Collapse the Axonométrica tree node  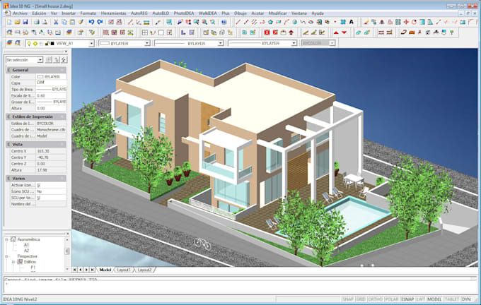pyautogui.click(x=6, y=239)
